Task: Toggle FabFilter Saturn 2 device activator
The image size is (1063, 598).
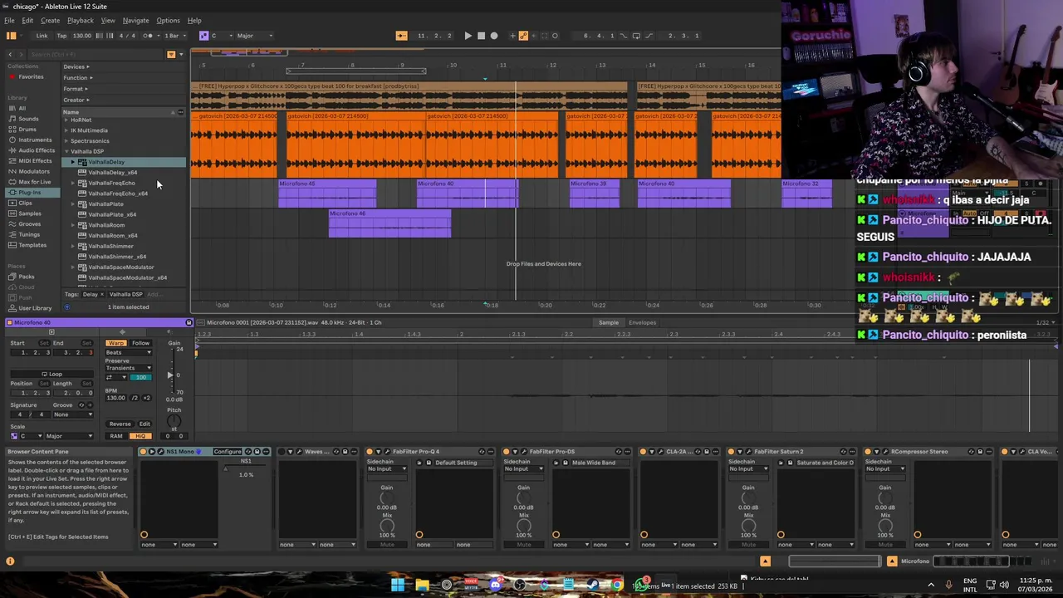Action: pos(731,452)
